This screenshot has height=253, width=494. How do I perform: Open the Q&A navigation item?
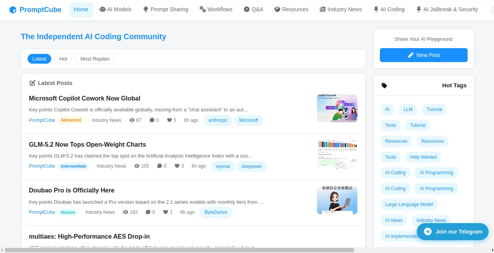(x=253, y=10)
